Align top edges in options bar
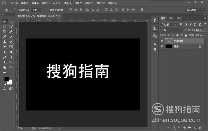The height and width of the screenshot is (131, 208). (x=70, y=10)
